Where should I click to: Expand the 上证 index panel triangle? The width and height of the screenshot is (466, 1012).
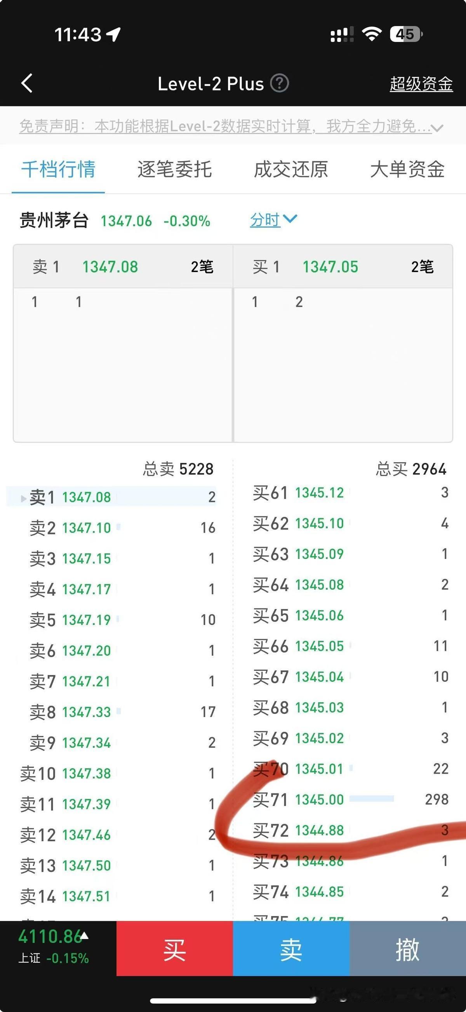click(x=84, y=936)
